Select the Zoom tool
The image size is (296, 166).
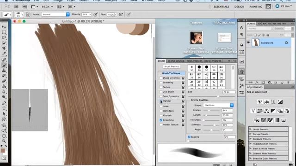click(4, 141)
